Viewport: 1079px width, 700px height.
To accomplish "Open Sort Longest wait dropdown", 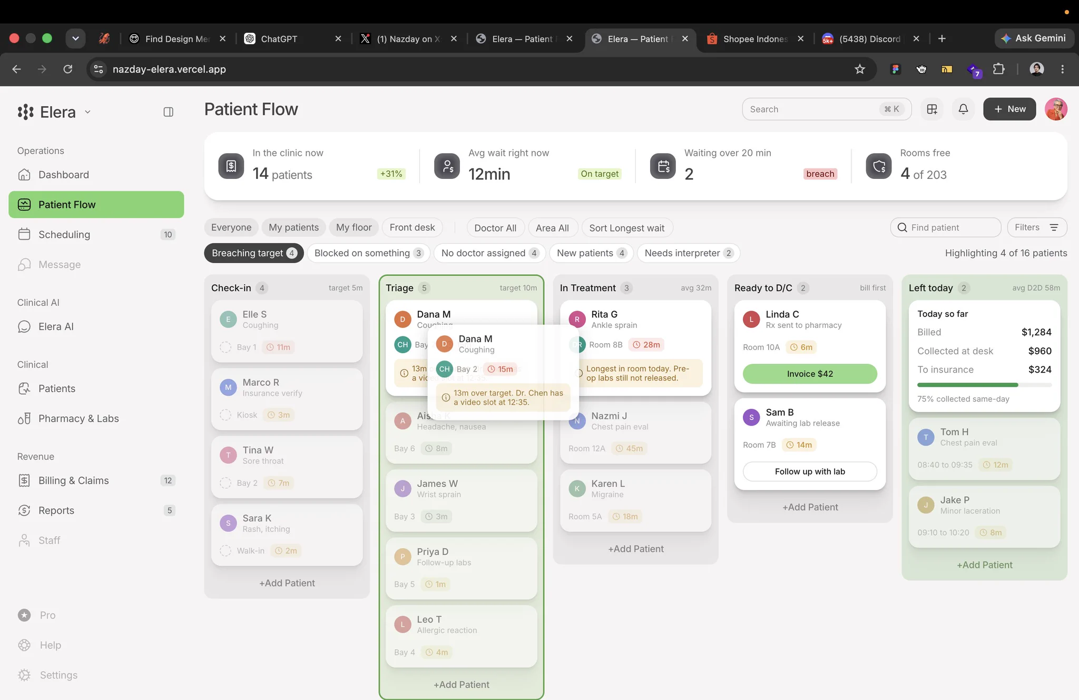I will tap(627, 228).
